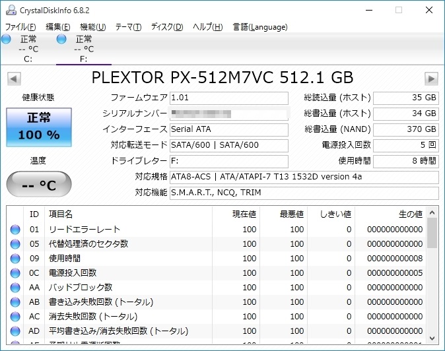445x351 pixels.
Task: Click the F: drive status circle icon
Action: pyautogui.click(x=61, y=39)
